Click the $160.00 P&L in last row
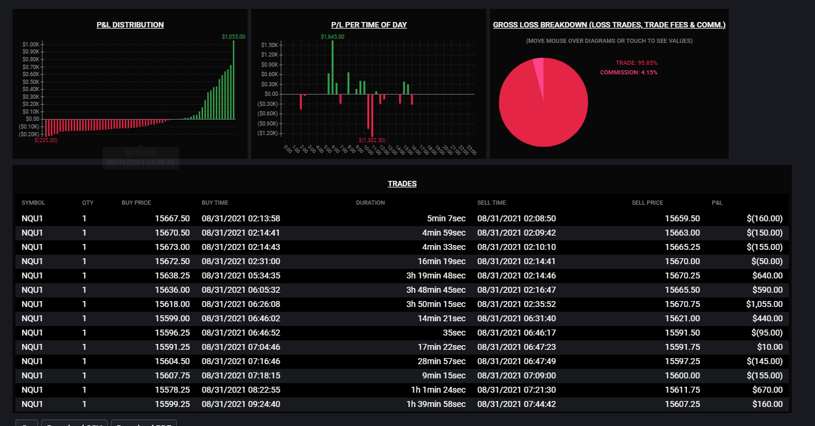The image size is (815, 426). pyautogui.click(x=768, y=404)
